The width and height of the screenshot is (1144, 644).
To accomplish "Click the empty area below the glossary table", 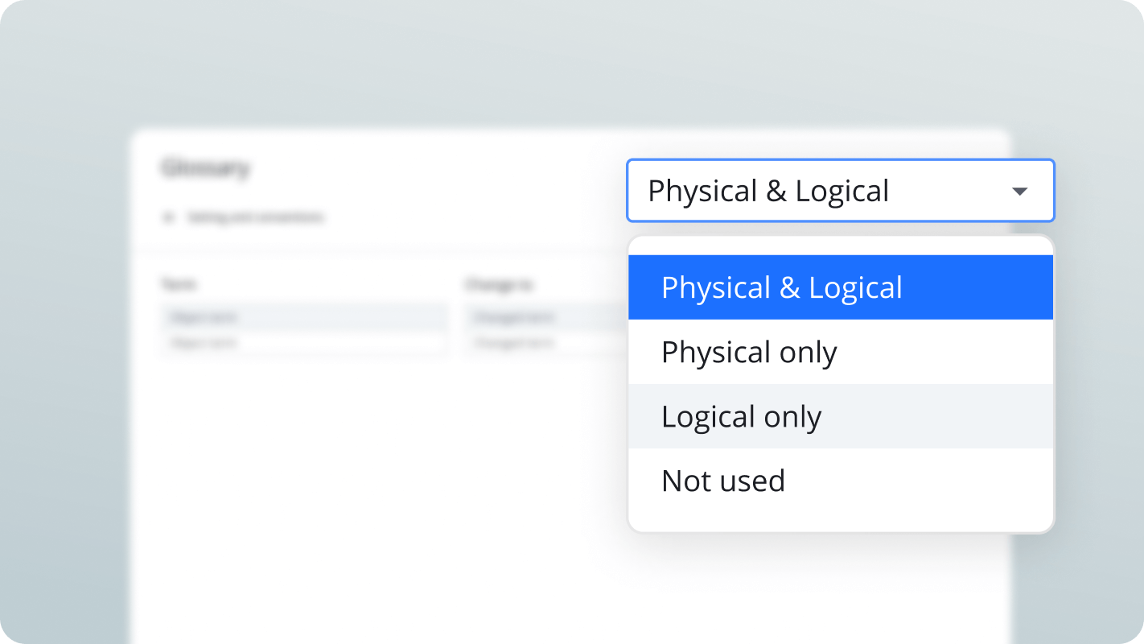I will (x=378, y=499).
